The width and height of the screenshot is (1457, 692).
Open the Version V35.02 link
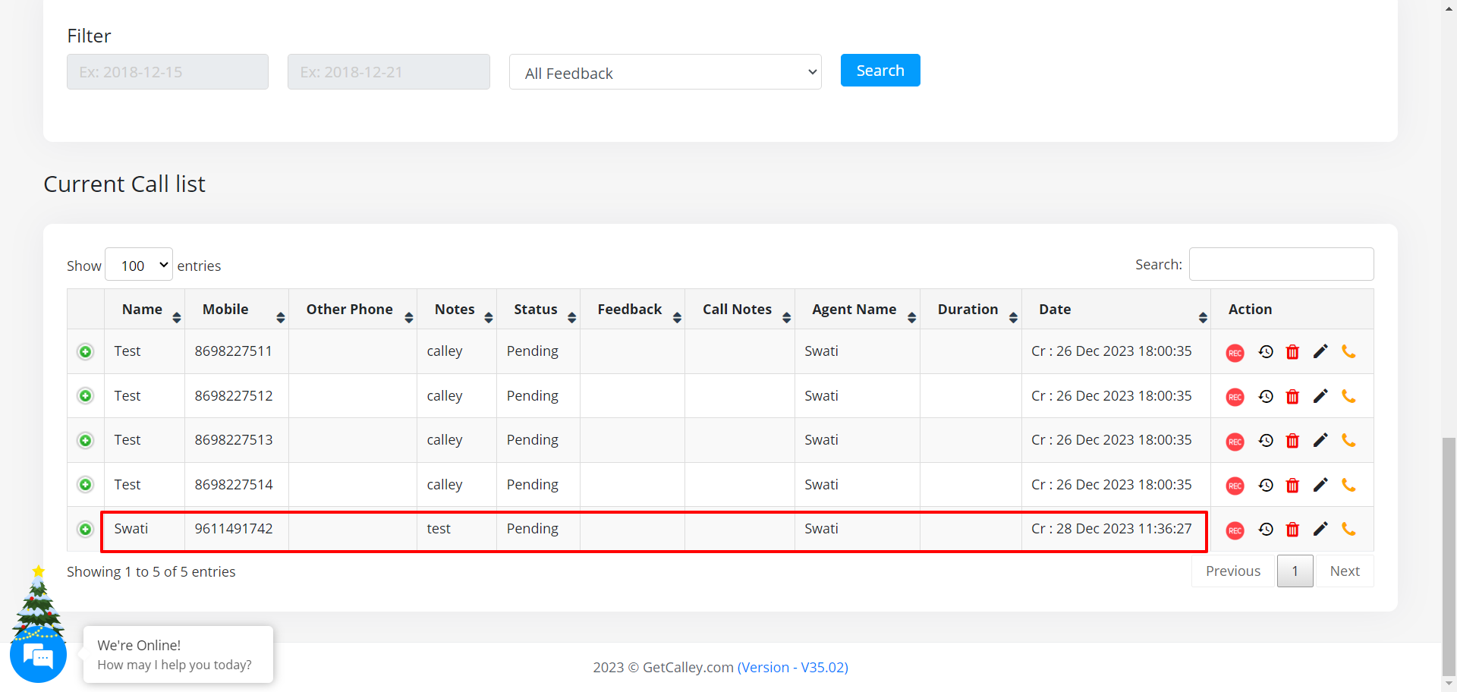(792, 668)
